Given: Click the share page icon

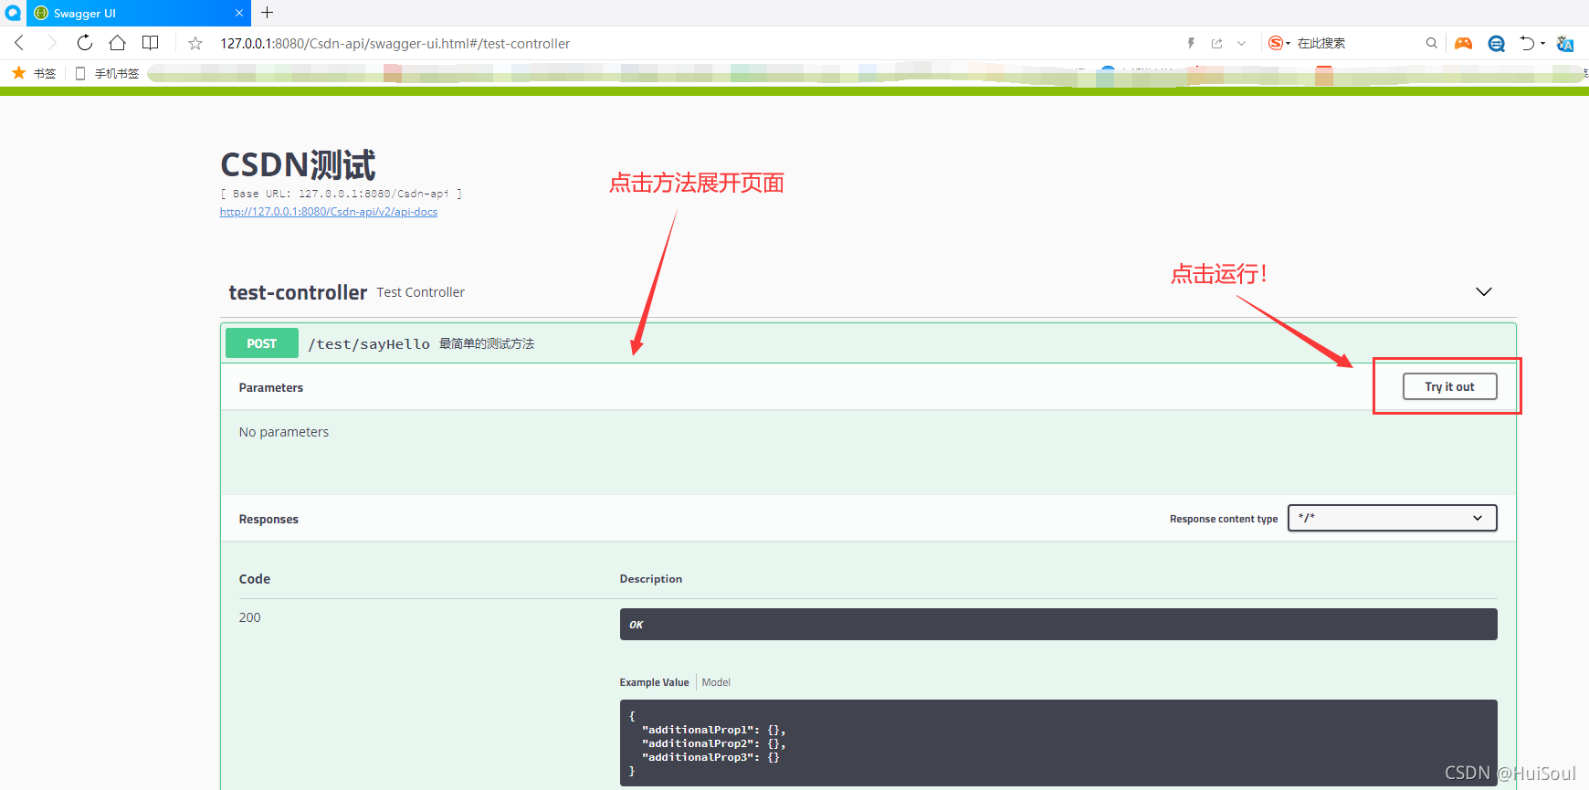Looking at the screenshot, I should point(1216,43).
